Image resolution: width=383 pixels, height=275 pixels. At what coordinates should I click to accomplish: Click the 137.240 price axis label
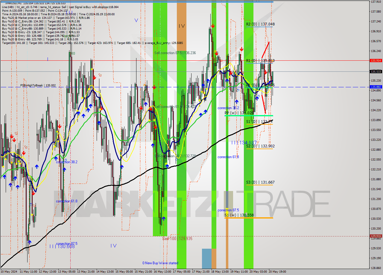click(375, 22)
